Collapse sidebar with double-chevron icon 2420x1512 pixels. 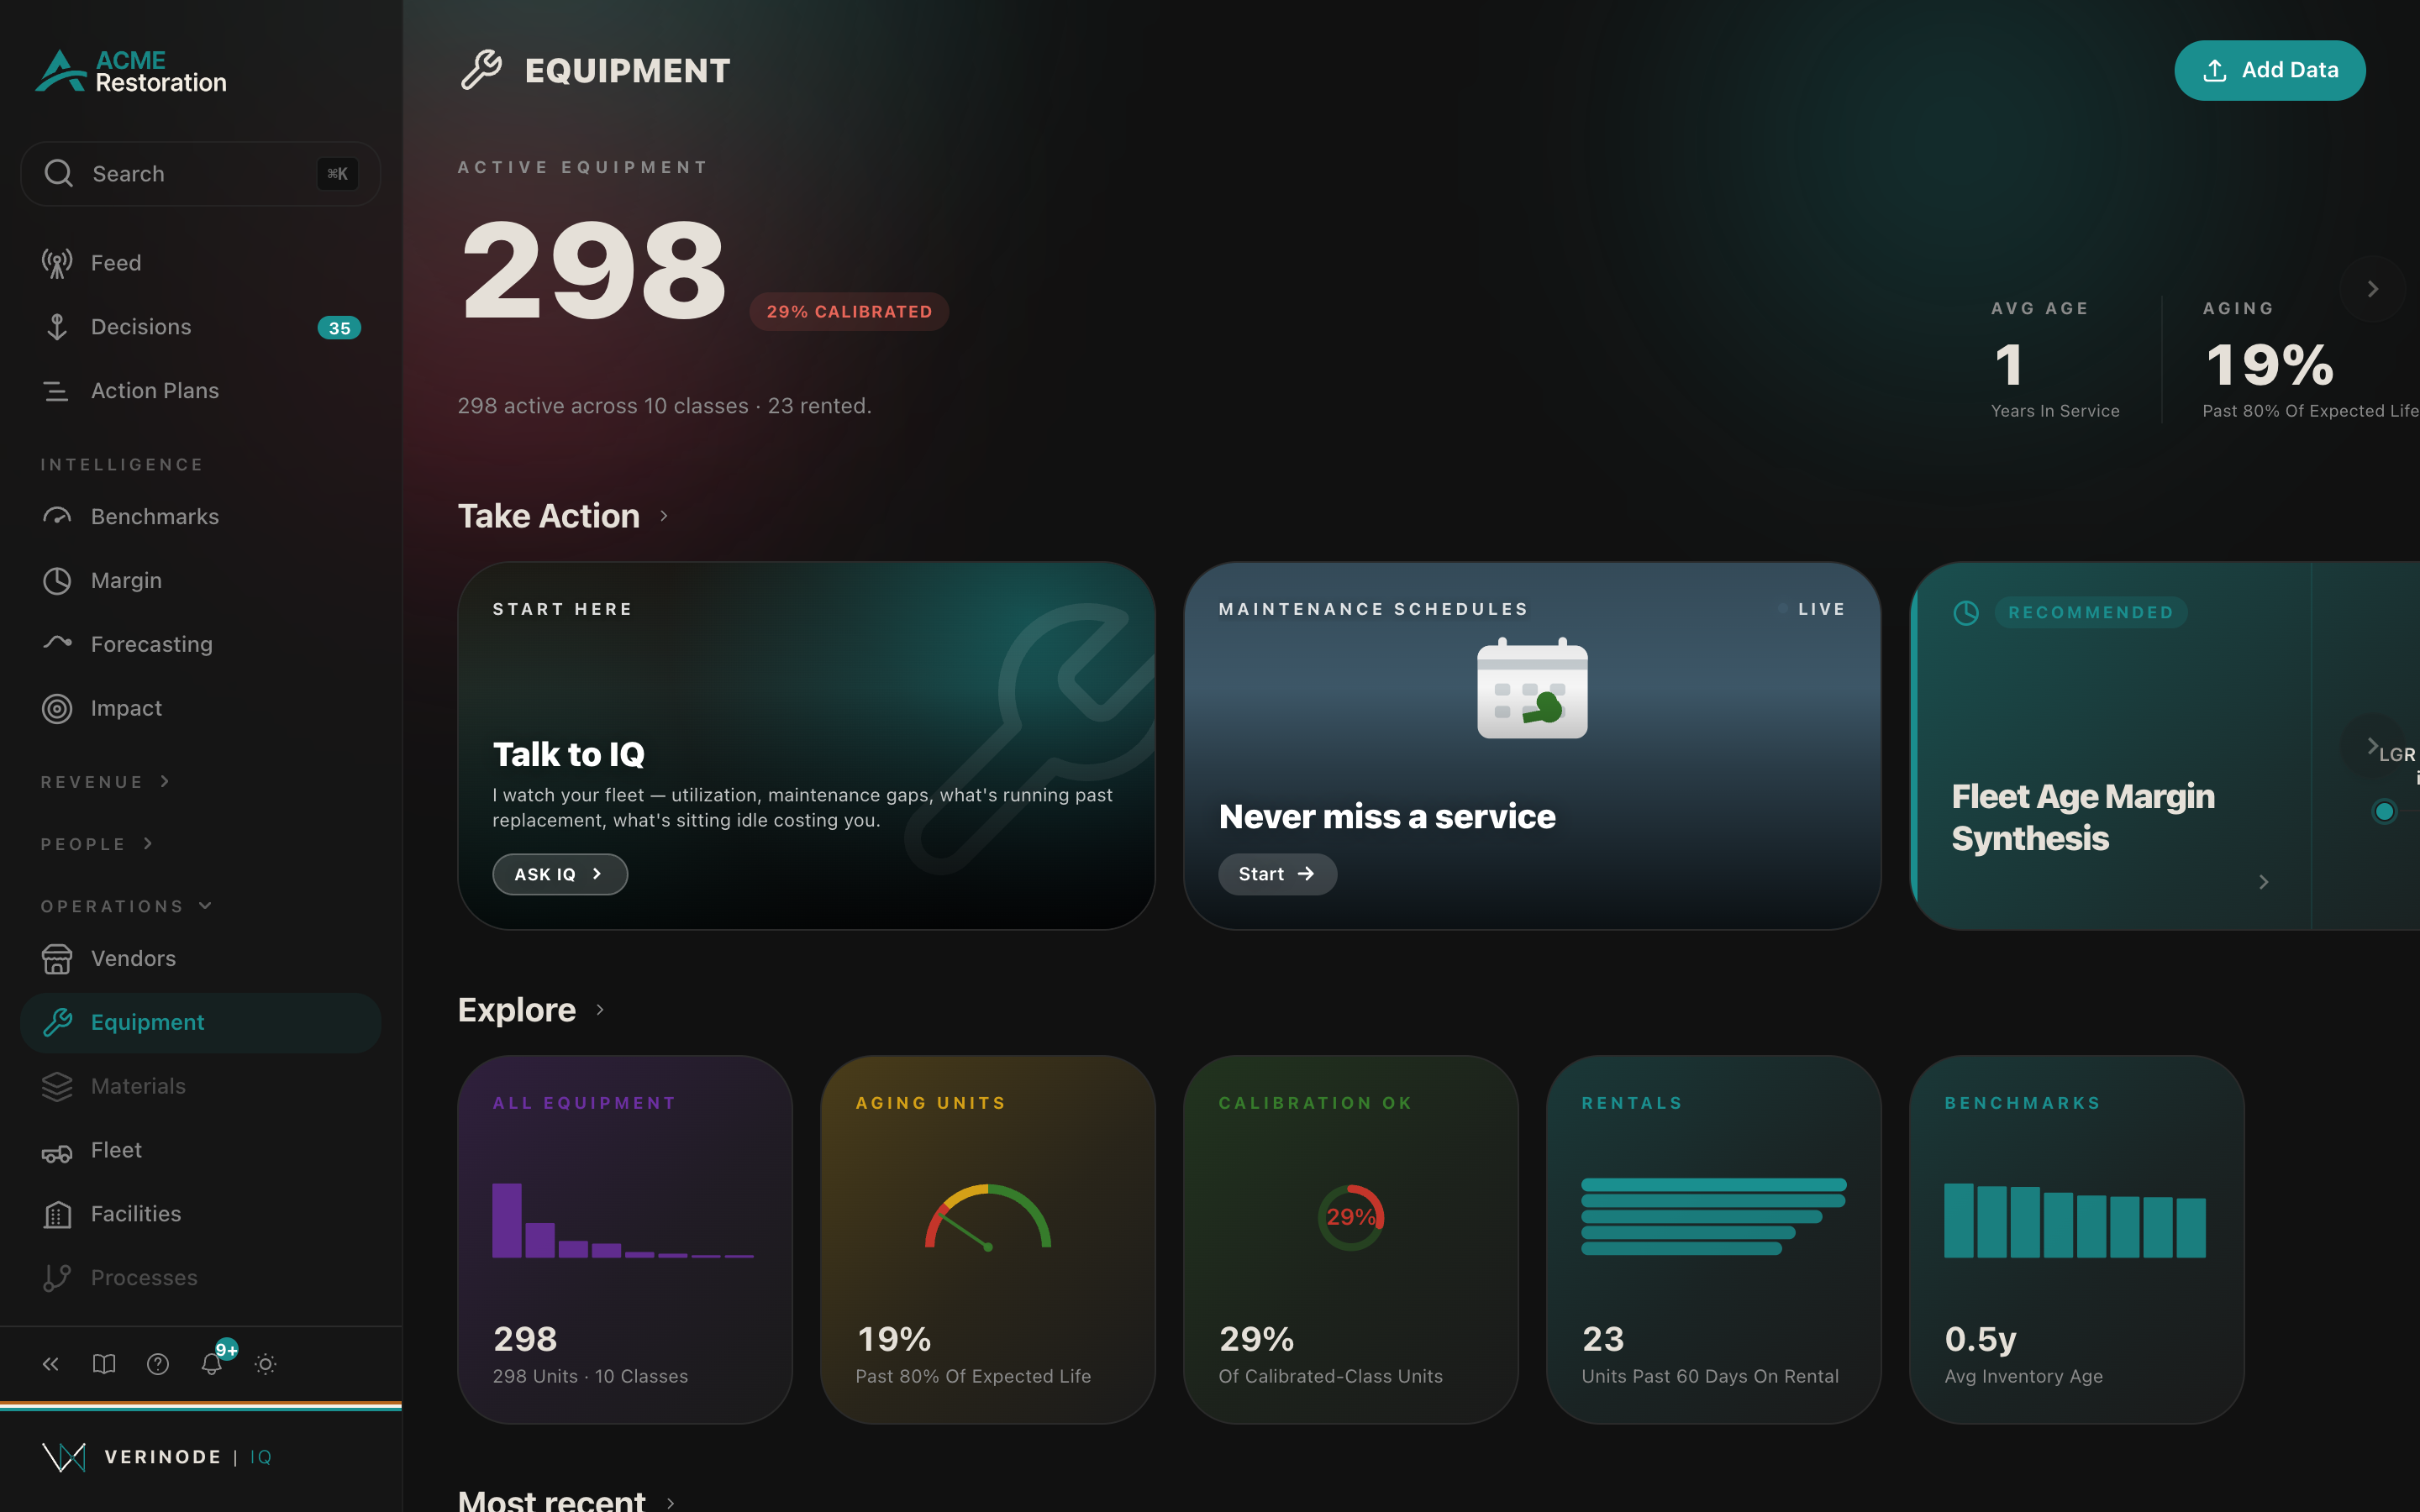click(x=51, y=1364)
